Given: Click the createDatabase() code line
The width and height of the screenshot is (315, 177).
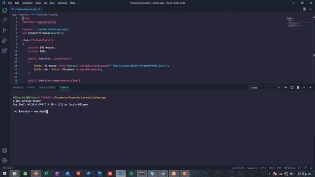Looking at the screenshot, I should coord(68,69).
